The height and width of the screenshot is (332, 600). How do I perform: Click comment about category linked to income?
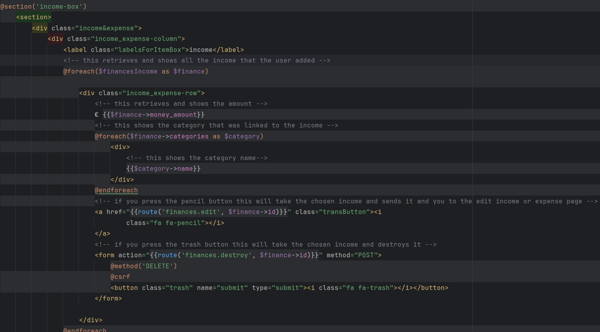pos(217,125)
